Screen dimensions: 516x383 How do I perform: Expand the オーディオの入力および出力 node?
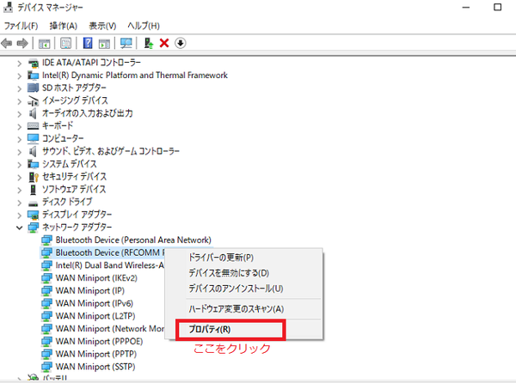click(x=20, y=114)
